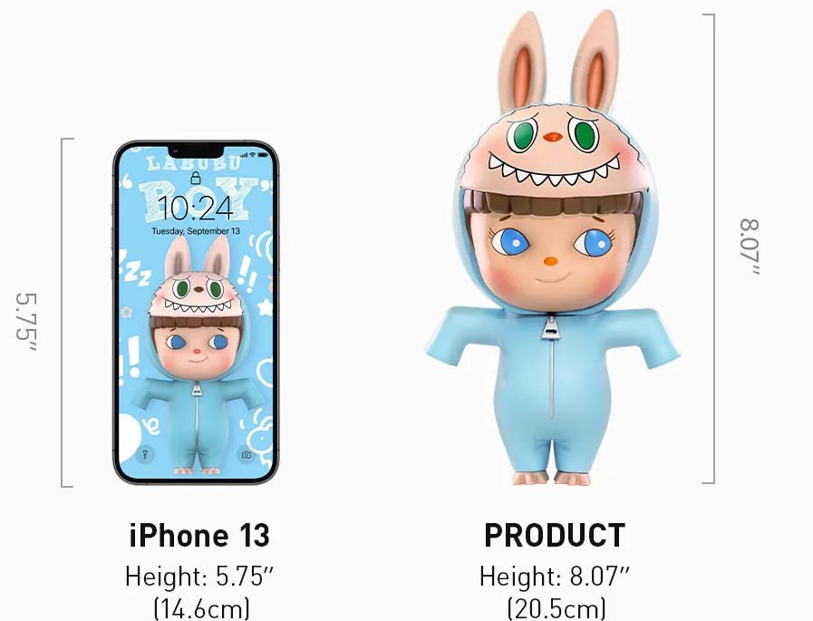Click the (20.5cm) measurement text
This screenshot has width=813, height=621.
(557, 608)
